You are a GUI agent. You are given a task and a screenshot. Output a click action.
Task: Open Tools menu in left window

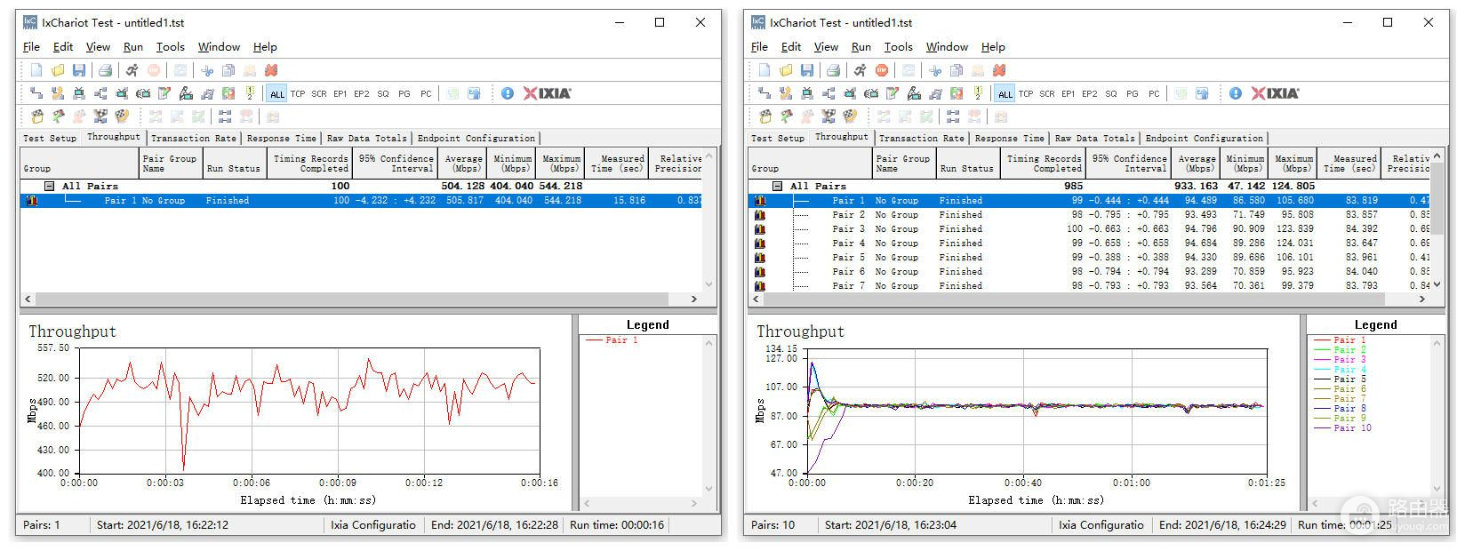click(170, 47)
